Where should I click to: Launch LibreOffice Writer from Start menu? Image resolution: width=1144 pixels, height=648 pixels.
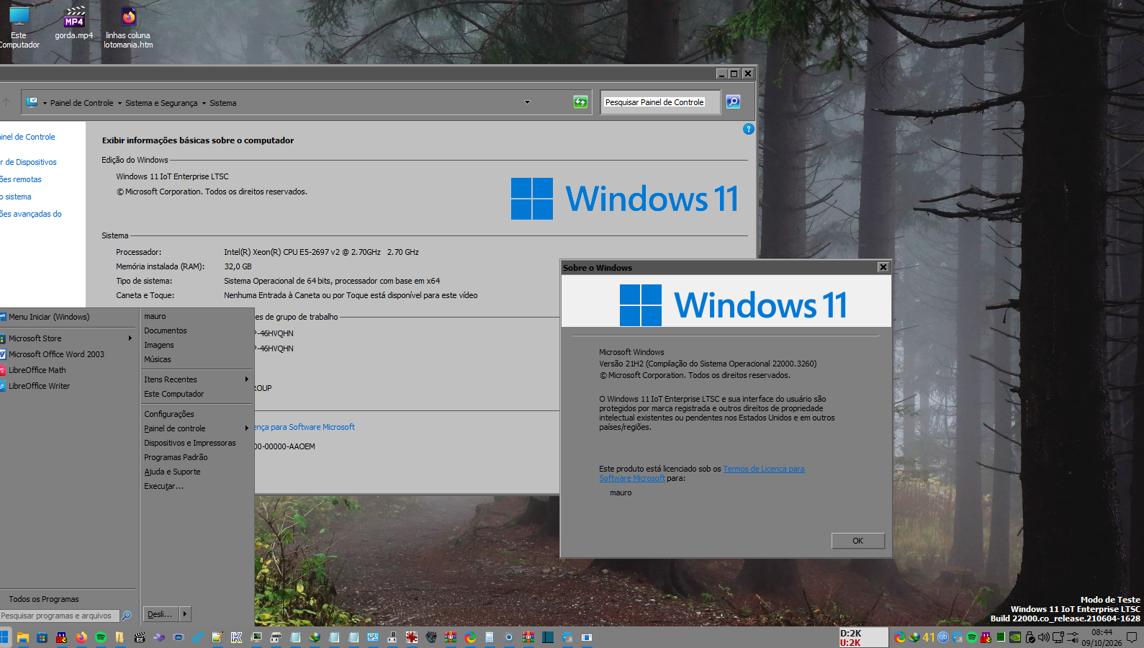(x=39, y=386)
